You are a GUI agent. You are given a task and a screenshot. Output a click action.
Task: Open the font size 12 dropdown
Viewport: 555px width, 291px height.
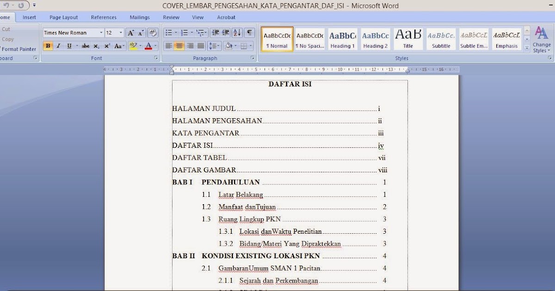121,33
